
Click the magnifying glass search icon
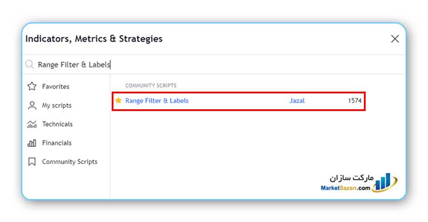29,65
